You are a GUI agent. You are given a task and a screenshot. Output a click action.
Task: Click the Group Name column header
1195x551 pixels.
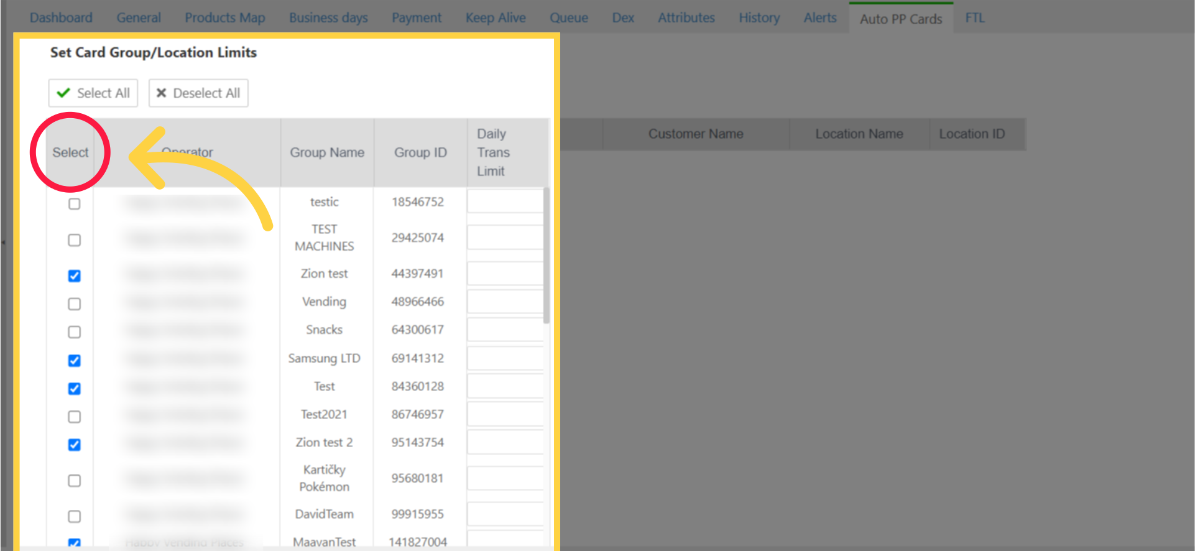[327, 152]
